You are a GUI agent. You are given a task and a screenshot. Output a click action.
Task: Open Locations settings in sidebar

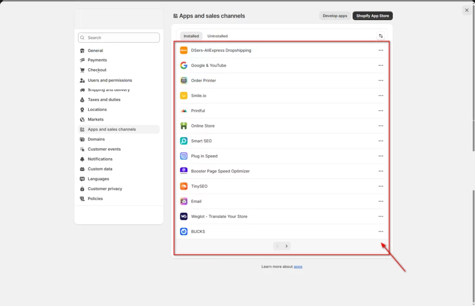point(119,109)
